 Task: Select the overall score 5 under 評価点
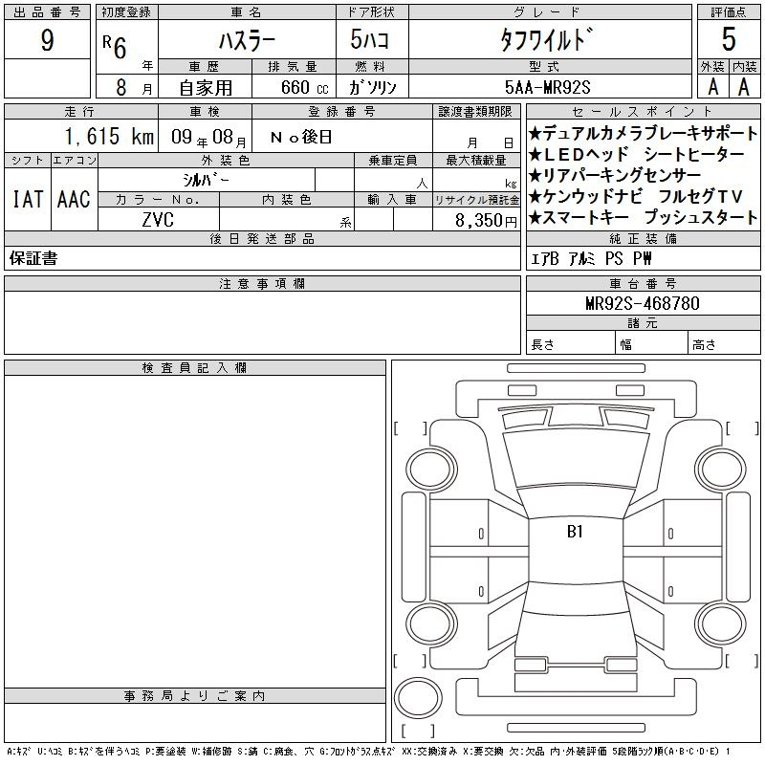(x=729, y=39)
